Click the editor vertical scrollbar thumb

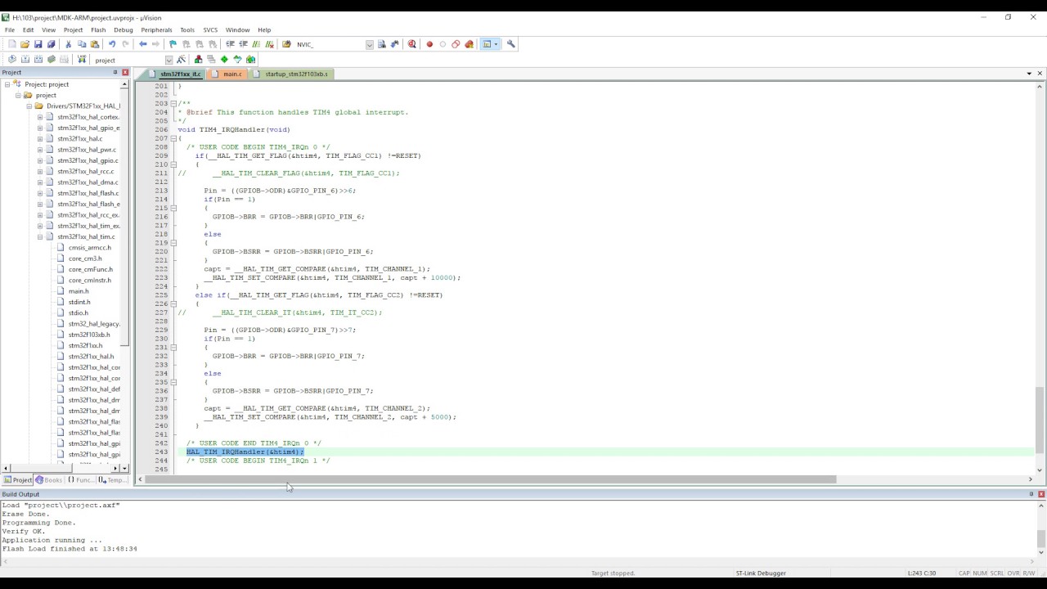(x=1040, y=419)
